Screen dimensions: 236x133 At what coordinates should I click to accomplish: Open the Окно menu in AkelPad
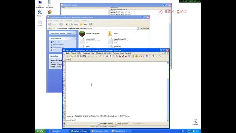pyautogui.click(x=122, y=53)
